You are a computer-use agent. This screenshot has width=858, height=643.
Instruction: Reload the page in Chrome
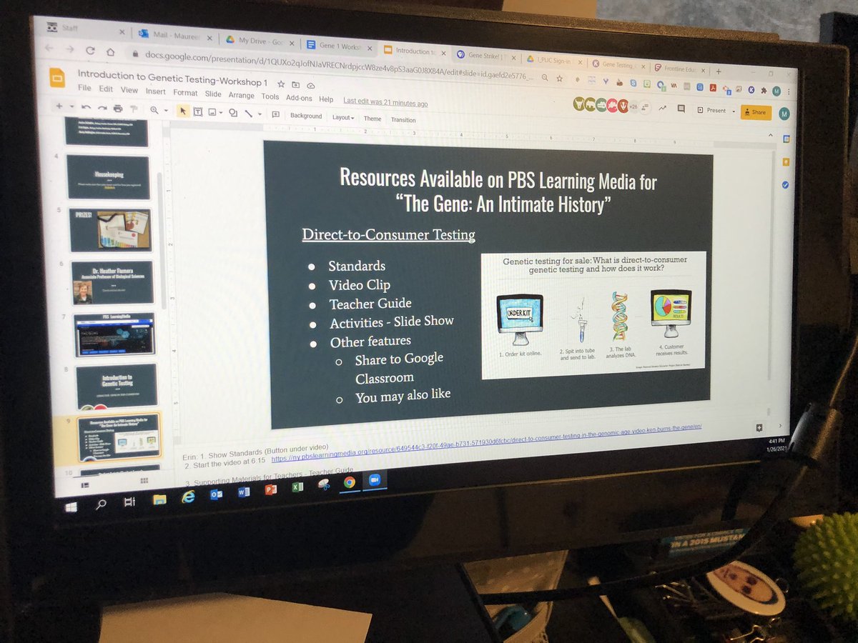click(91, 51)
